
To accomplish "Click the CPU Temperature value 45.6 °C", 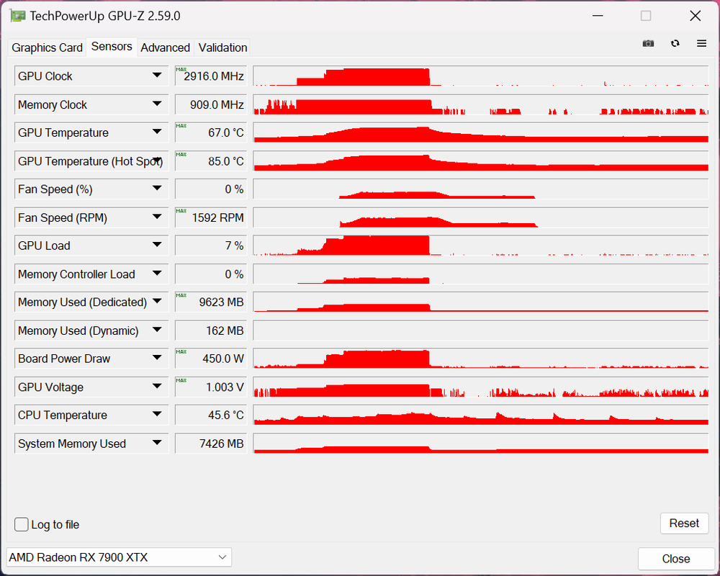I will pos(211,415).
